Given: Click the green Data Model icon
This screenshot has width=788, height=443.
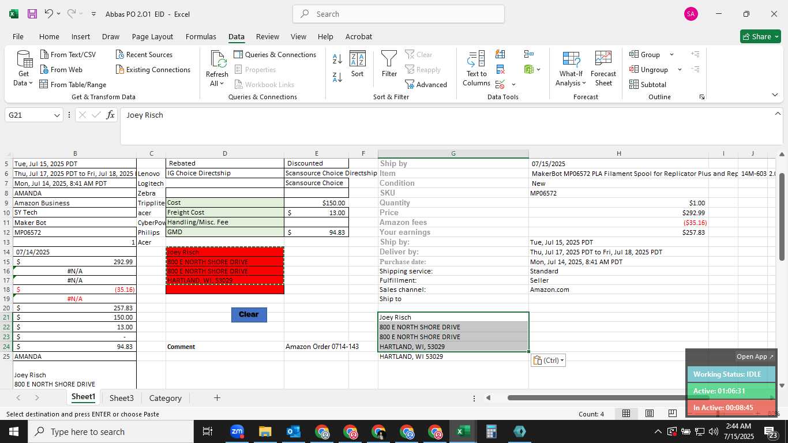Looking at the screenshot, I should click(x=529, y=70).
